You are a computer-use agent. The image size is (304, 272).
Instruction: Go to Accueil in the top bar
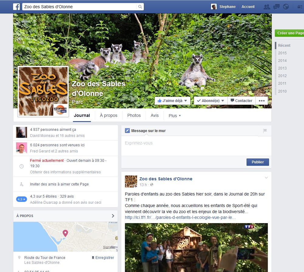pos(248,7)
